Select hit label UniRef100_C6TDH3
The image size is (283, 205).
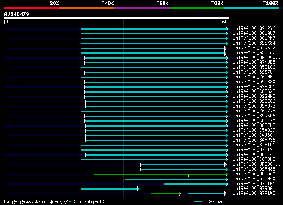point(254,159)
